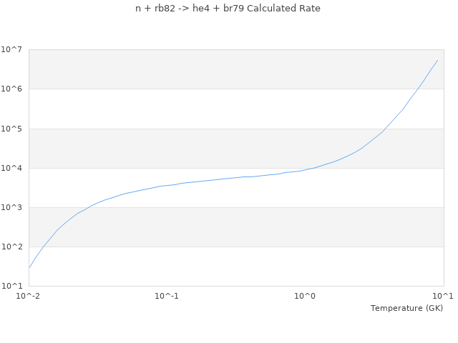Click the 10^0 x-axis tick label

coord(306,297)
